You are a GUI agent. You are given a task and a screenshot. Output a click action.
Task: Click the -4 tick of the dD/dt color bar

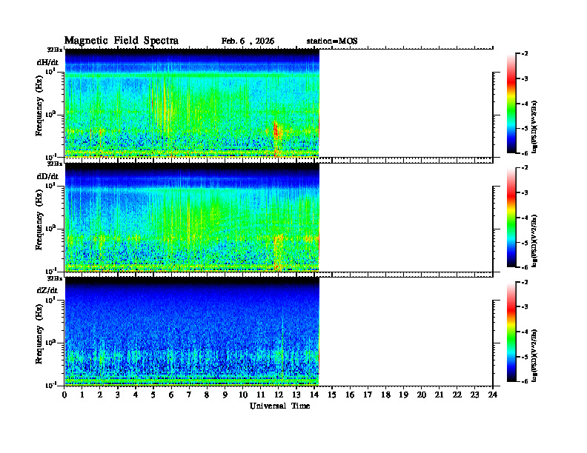pos(525,218)
